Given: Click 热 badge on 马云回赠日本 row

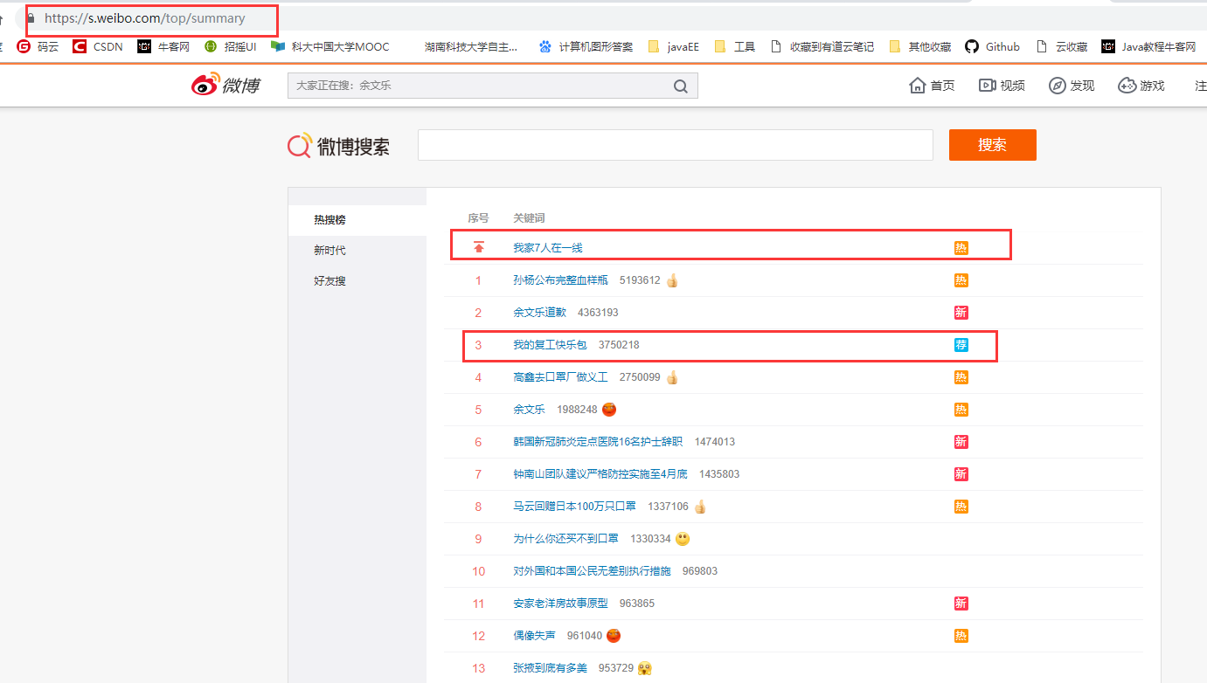Looking at the screenshot, I should 961,507.
